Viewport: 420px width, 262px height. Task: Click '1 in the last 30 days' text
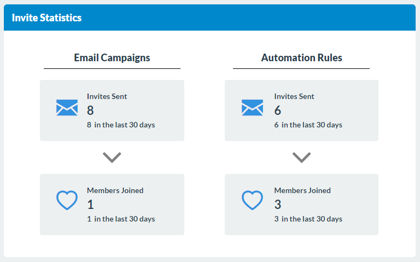click(121, 219)
